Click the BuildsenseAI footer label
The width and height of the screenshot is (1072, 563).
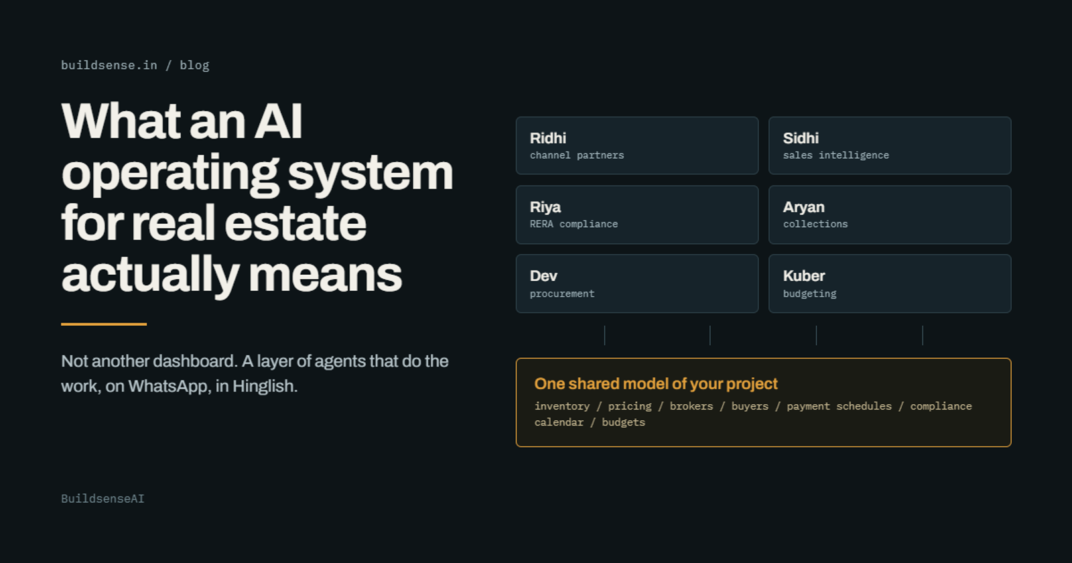103,499
